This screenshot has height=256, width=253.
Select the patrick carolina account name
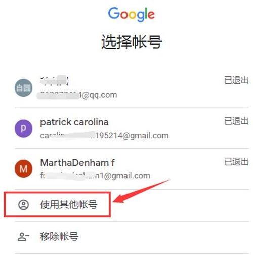pos(74,122)
